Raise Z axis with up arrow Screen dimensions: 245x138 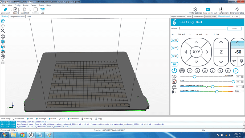(221, 42)
